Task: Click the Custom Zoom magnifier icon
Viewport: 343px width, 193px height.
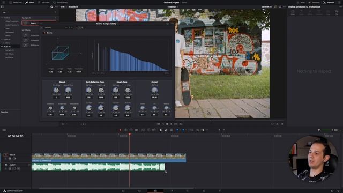Action: coord(203,130)
